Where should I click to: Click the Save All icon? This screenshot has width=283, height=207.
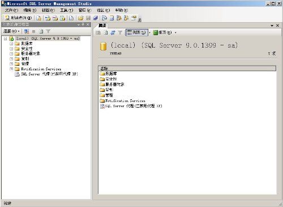(96, 18)
